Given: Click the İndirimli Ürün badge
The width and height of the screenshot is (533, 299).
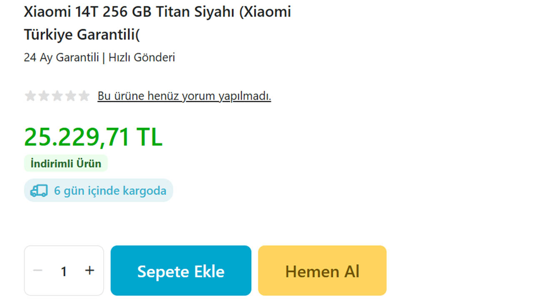Looking at the screenshot, I should click(x=66, y=163).
